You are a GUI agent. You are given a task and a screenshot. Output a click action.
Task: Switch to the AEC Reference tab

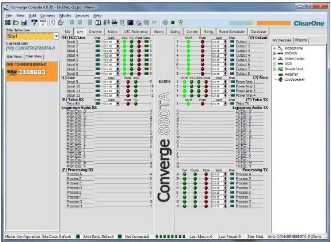pyautogui.click(x=136, y=32)
